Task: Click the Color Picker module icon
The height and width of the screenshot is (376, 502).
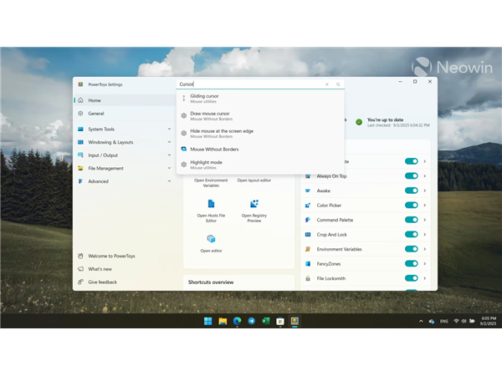Action: (308, 206)
